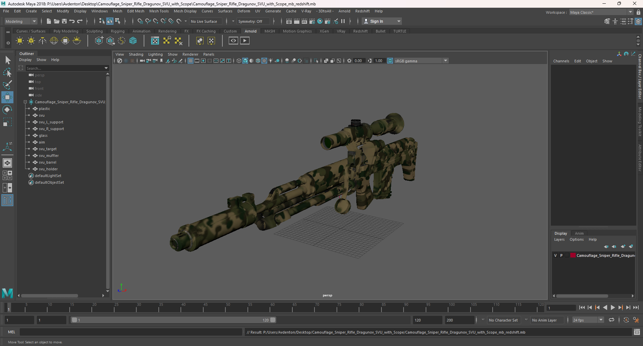The width and height of the screenshot is (643, 346).
Task: Open the Redshift menu
Action: 362,11
